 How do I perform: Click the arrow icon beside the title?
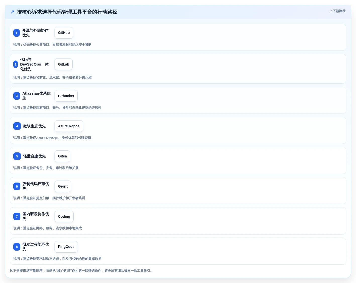[x=12, y=12]
